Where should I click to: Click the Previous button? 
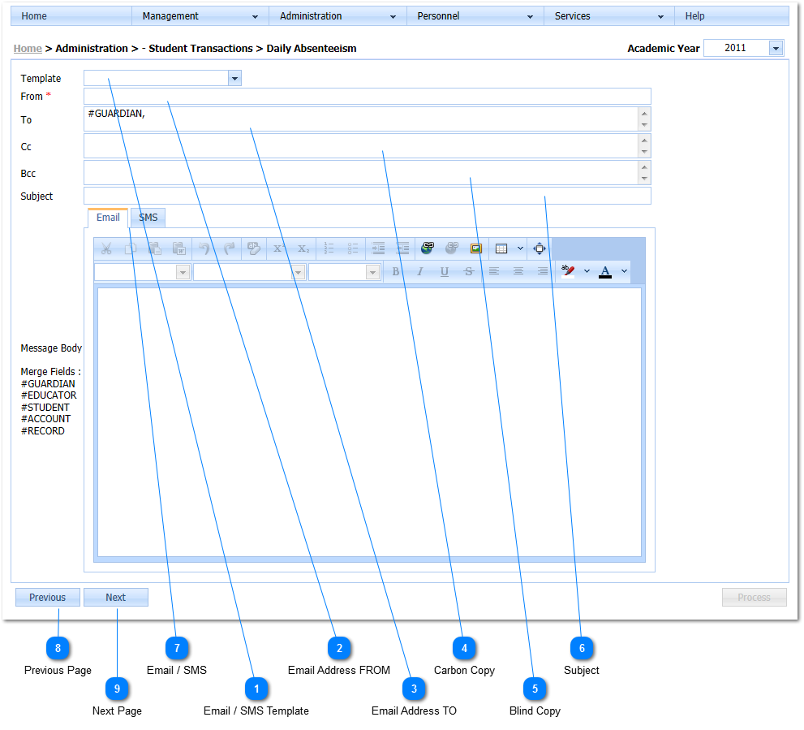(x=48, y=598)
